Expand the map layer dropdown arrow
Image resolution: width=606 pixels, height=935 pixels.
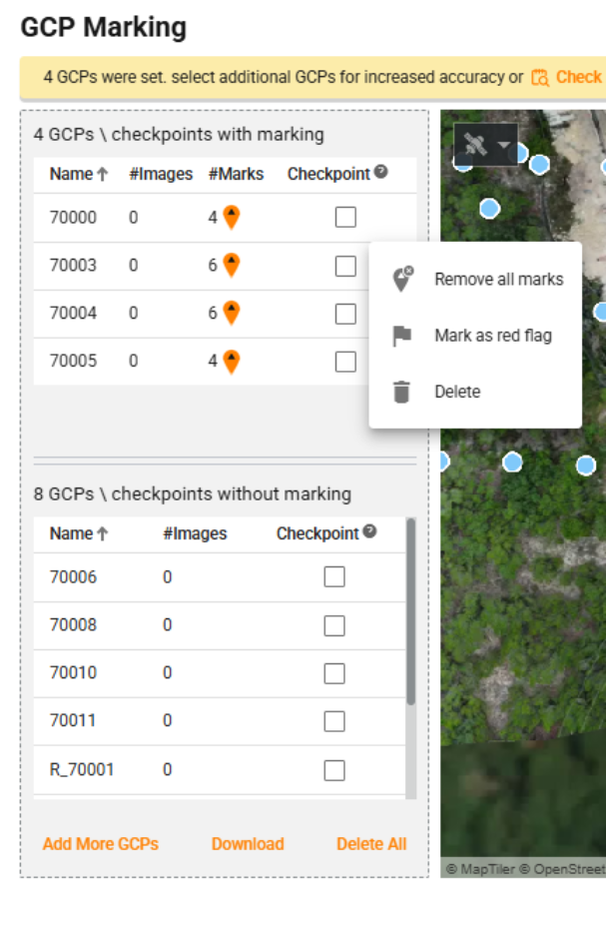[504, 146]
